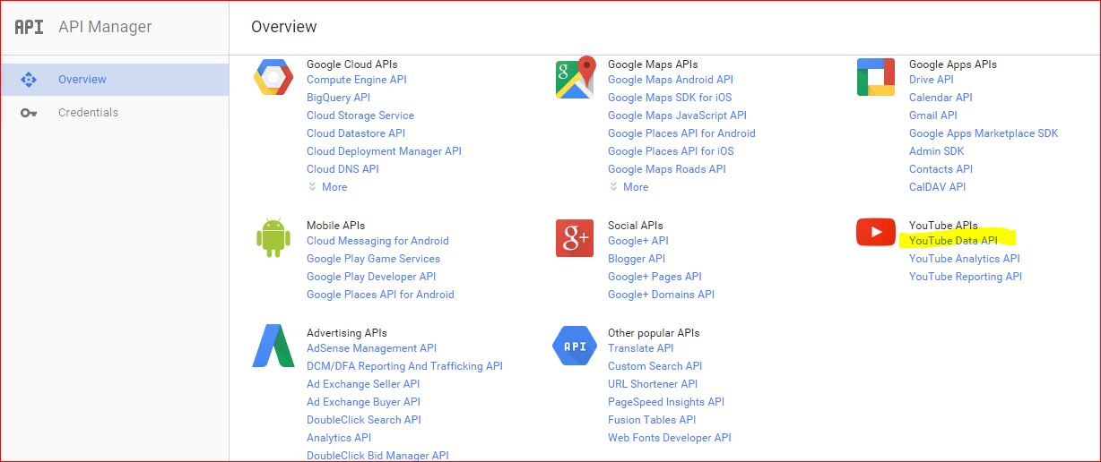Open Google+ Domains API link
Screen dimensions: 1101x462
pyautogui.click(x=661, y=295)
